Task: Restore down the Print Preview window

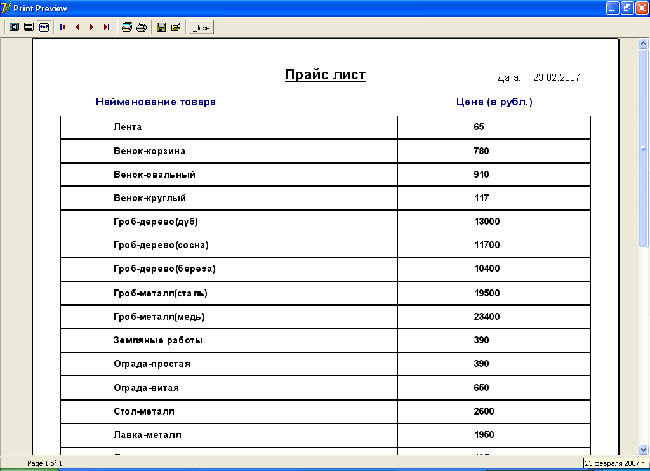Action: (627, 8)
